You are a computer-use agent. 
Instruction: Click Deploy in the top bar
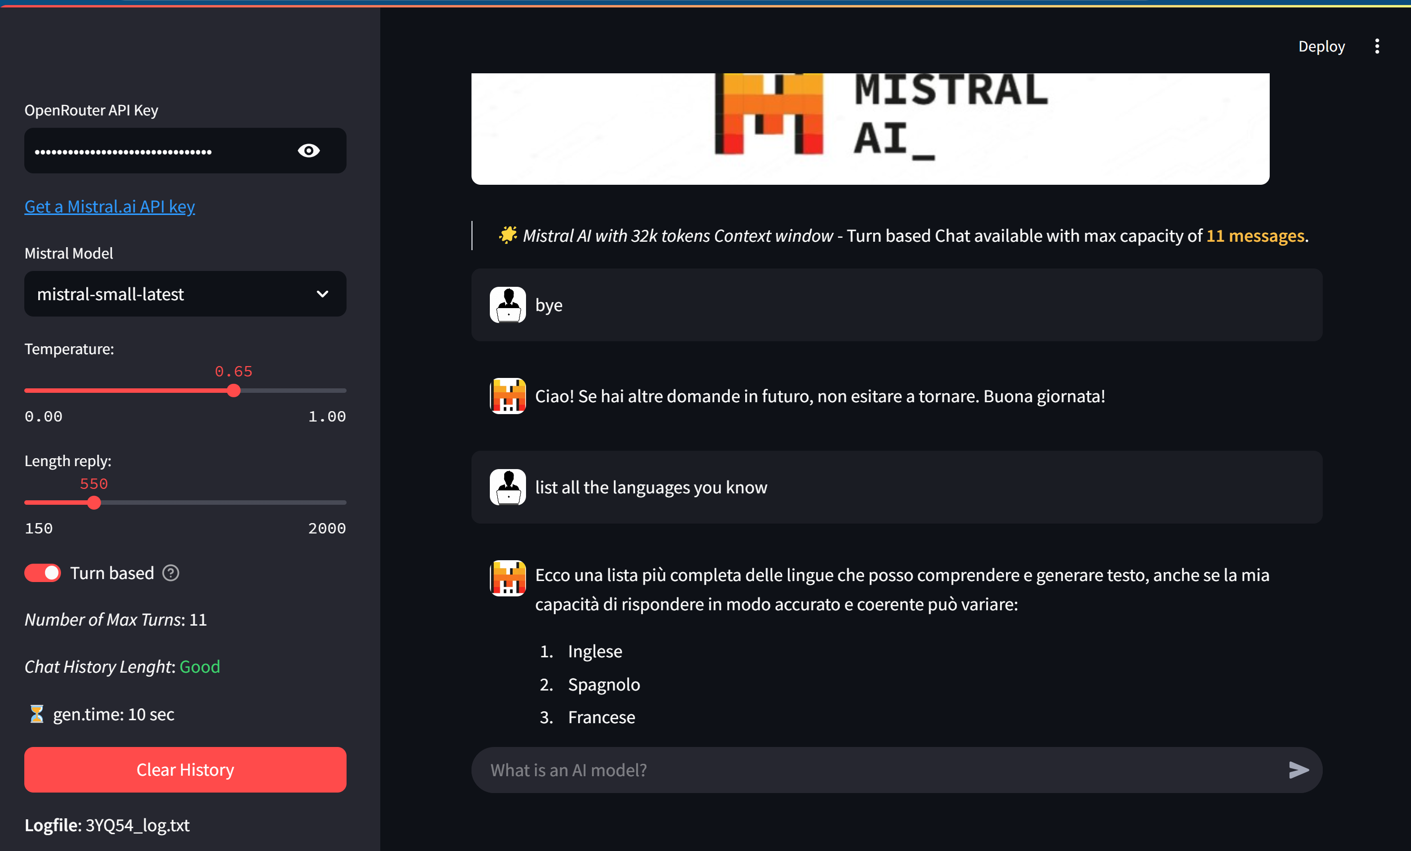click(x=1321, y=46)
